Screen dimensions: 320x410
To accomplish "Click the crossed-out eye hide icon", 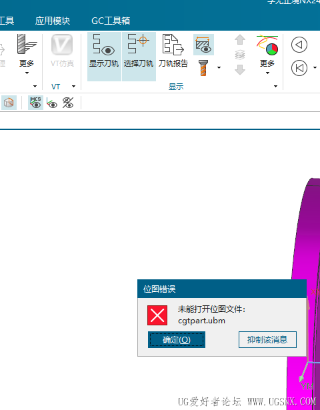I will (x=68, y=103).
